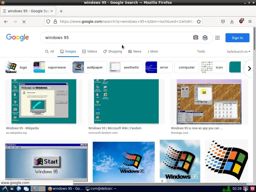Click the forward navigation arrow
Screen dimensions: 256x192
(x=15, y=21)
